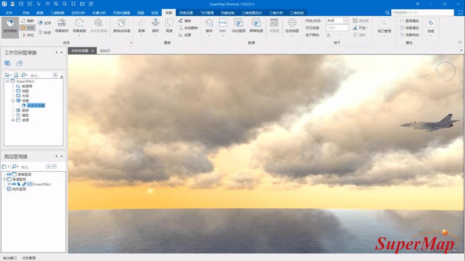Click the 轨迹 track icon
This screenshot has height=261, width=465.
[x=41, y=32]
